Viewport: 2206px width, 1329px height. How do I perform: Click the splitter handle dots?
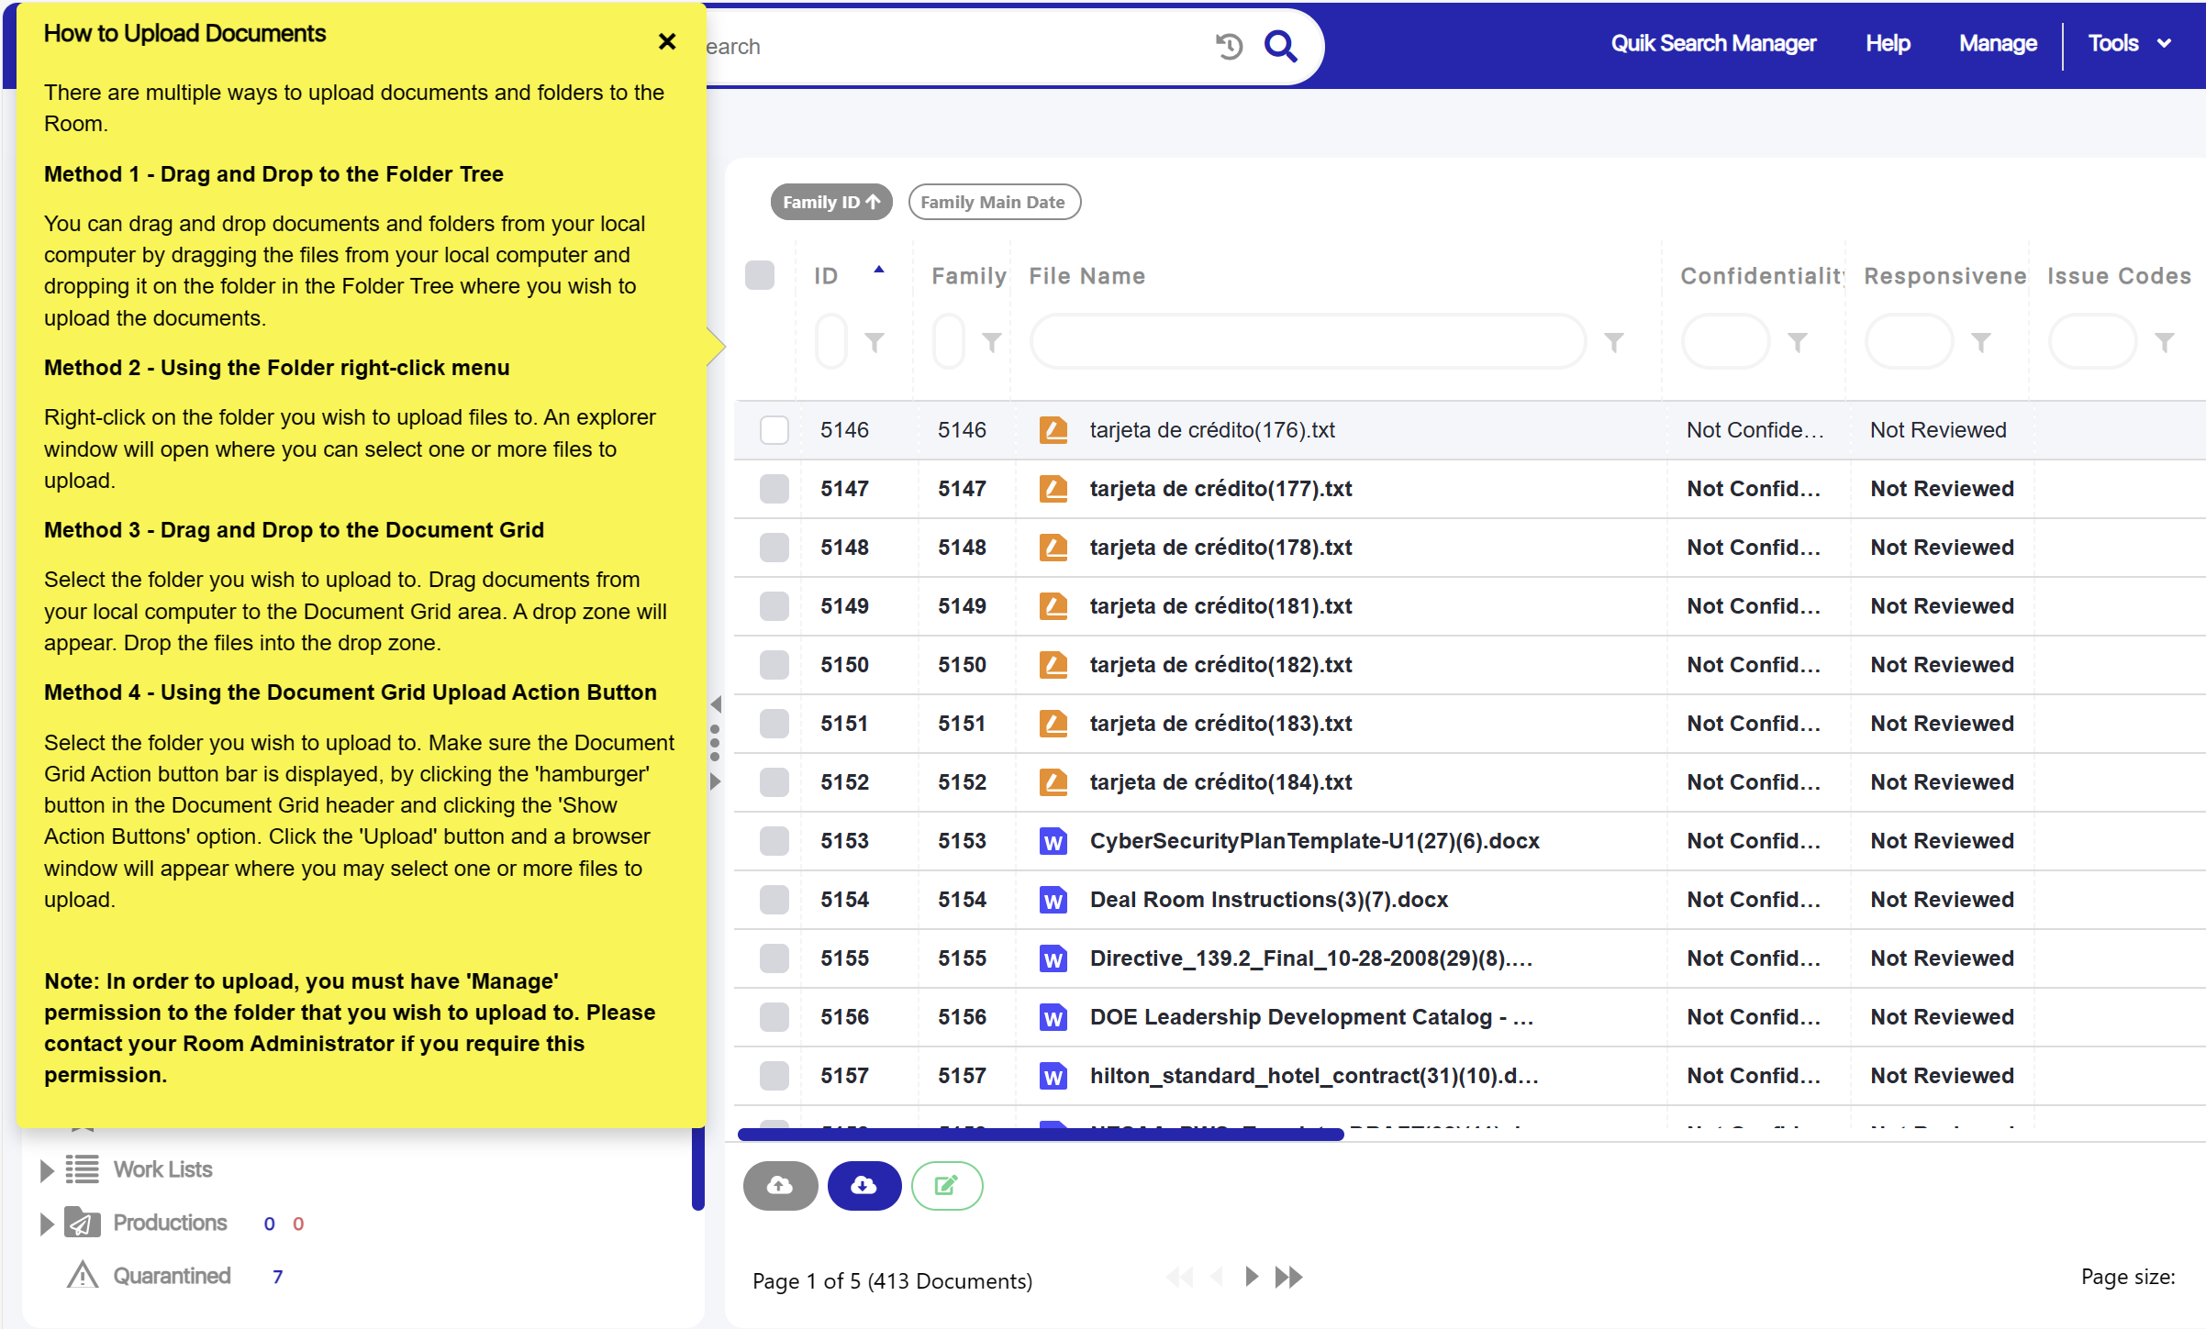point(715,743)
